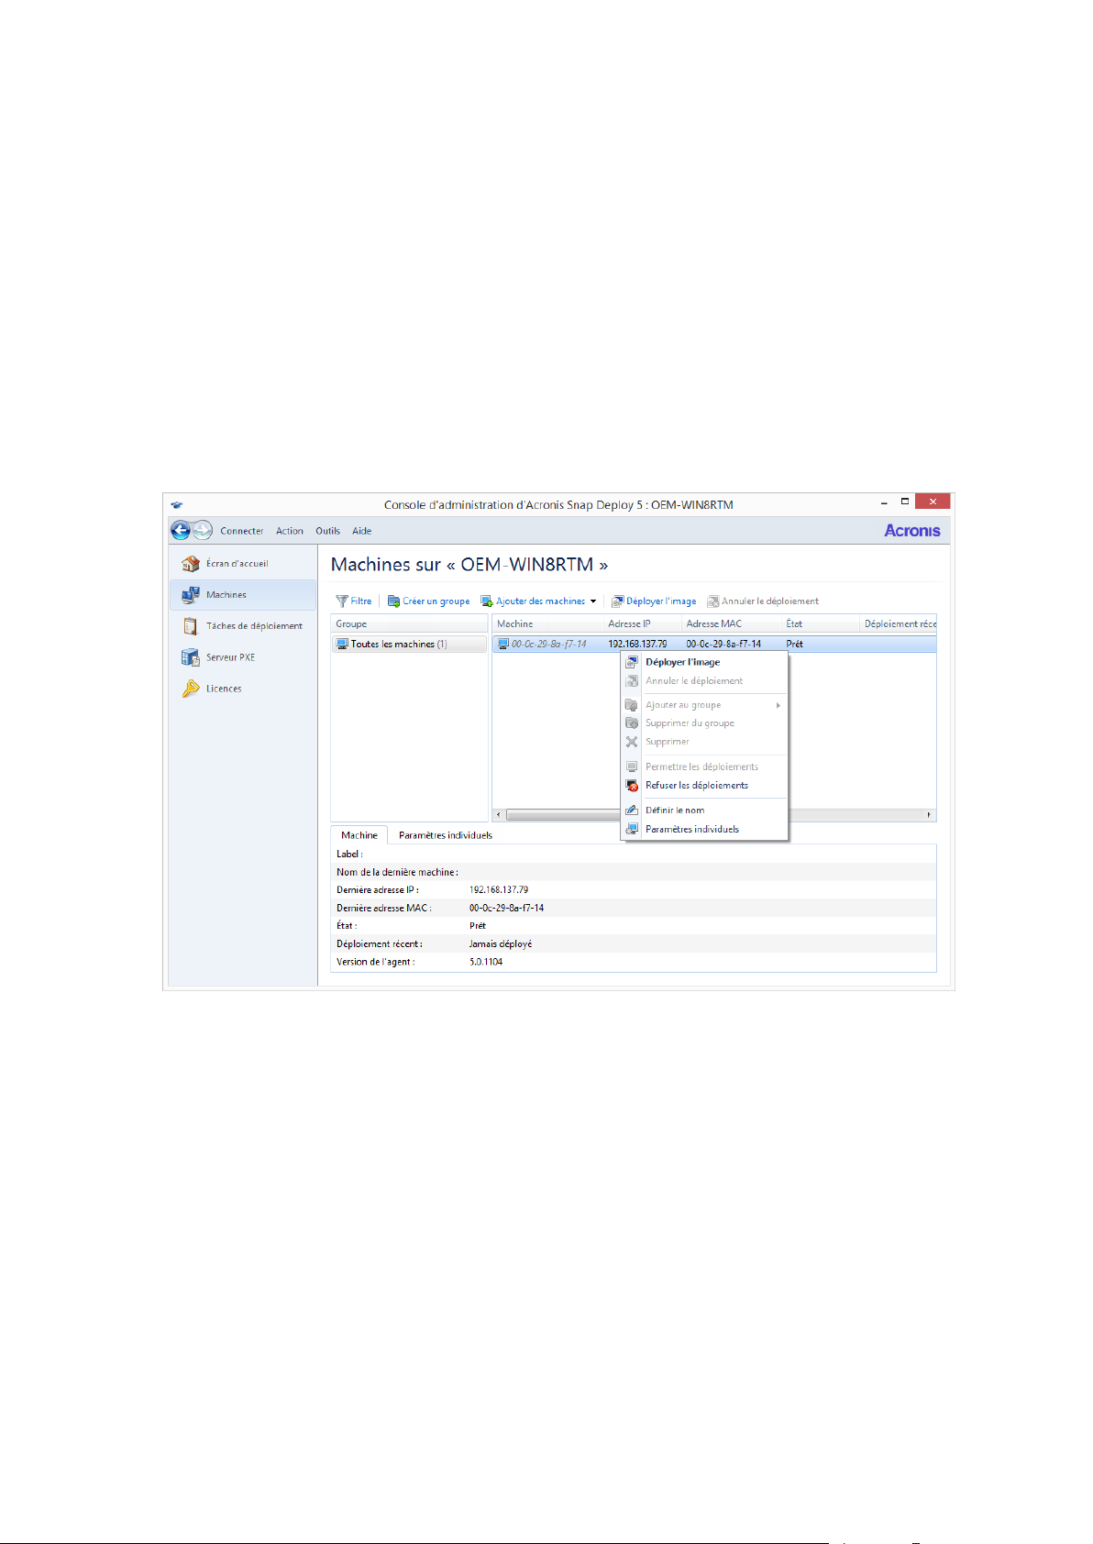Open the Connecter menu
The image size is (1093, 1544).
tap(242, 531)
